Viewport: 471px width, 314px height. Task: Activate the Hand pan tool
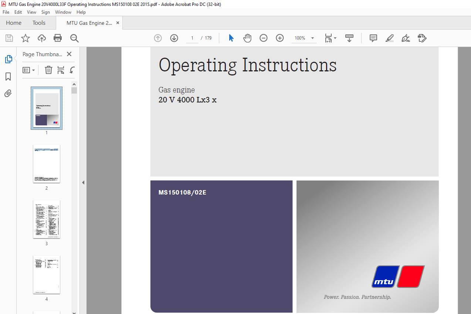(x=247, y=38)
